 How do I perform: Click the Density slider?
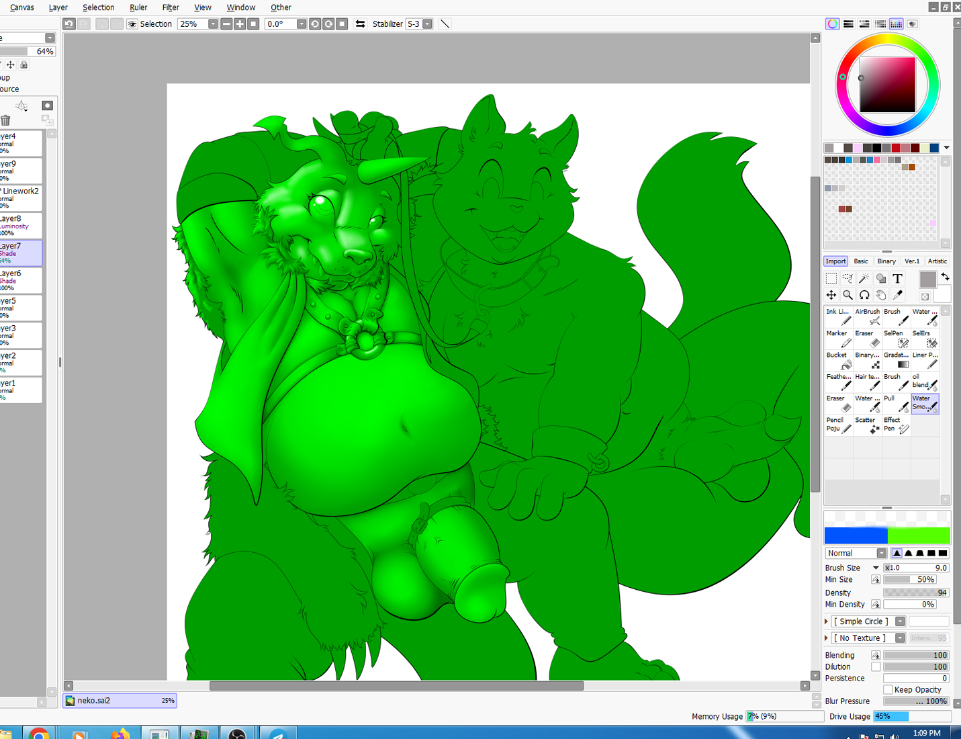[x=916, y=593]
